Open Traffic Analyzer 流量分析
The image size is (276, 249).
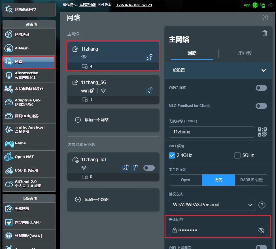(x=29, y=130)
